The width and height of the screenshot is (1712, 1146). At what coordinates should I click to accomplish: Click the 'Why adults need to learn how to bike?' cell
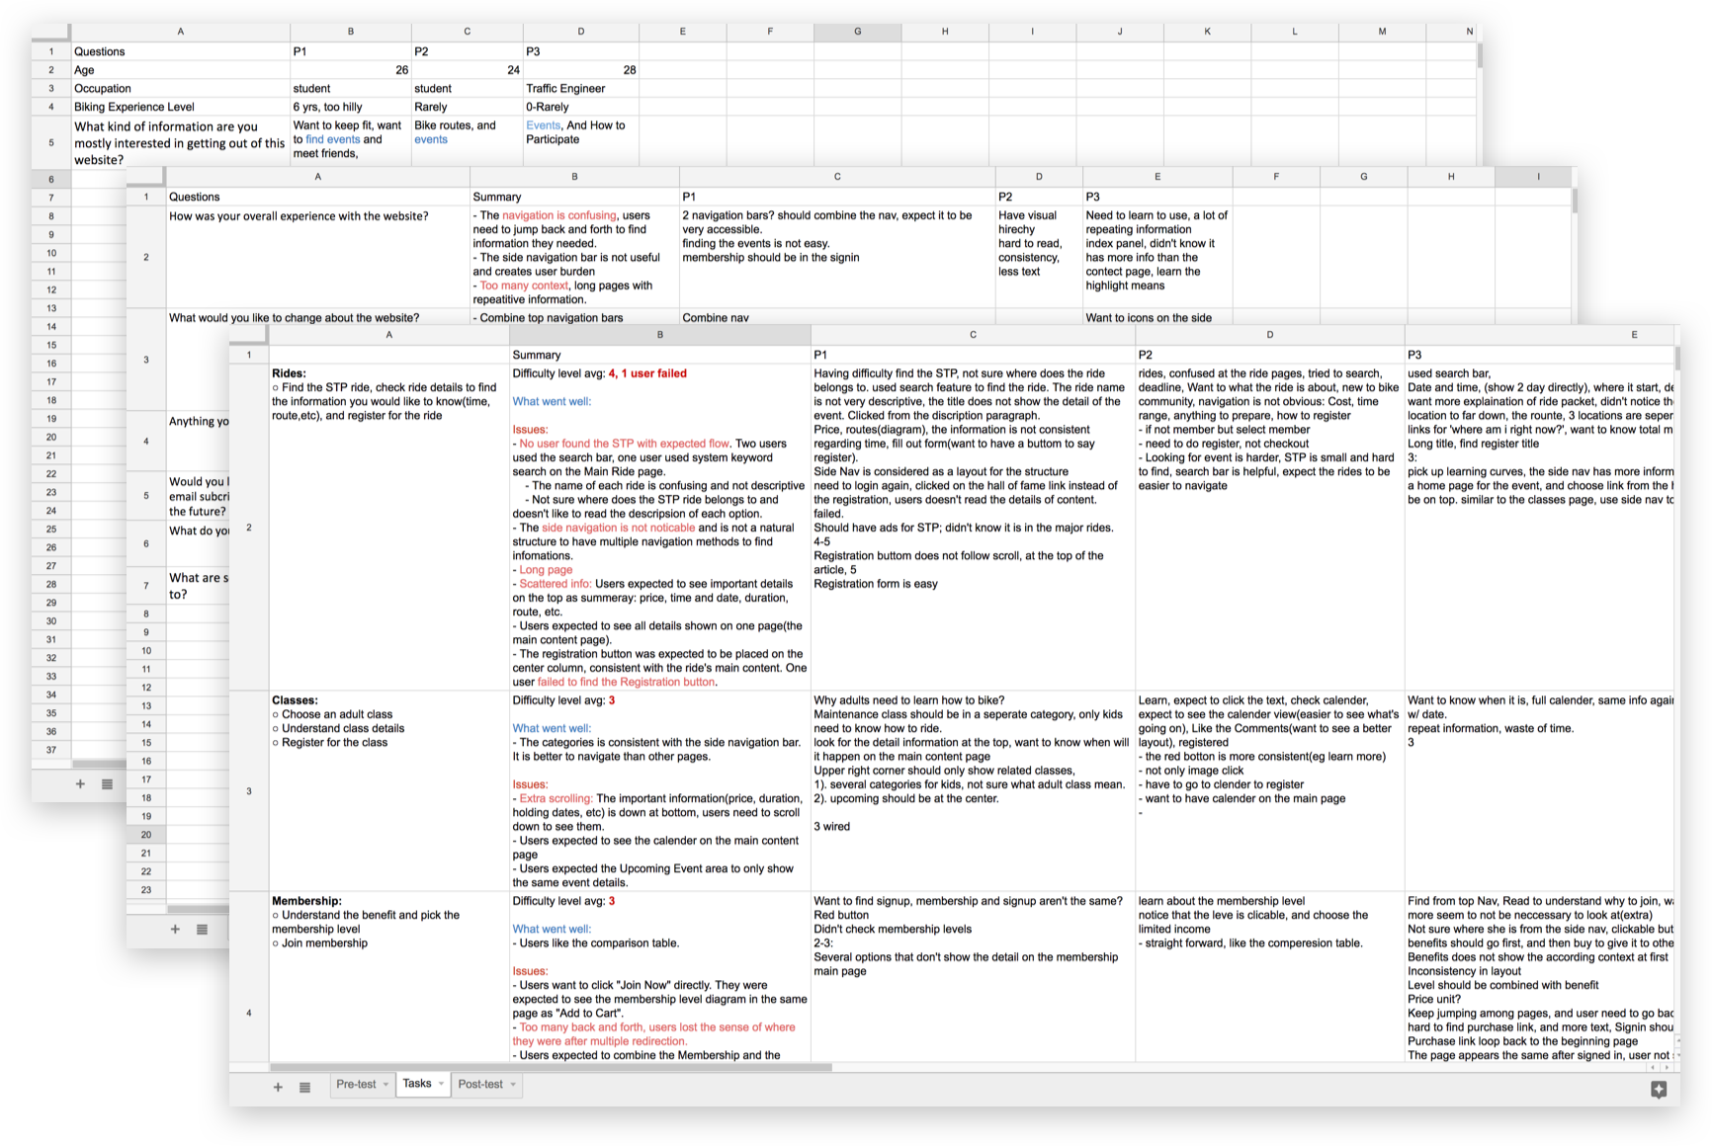pos(973,791)
